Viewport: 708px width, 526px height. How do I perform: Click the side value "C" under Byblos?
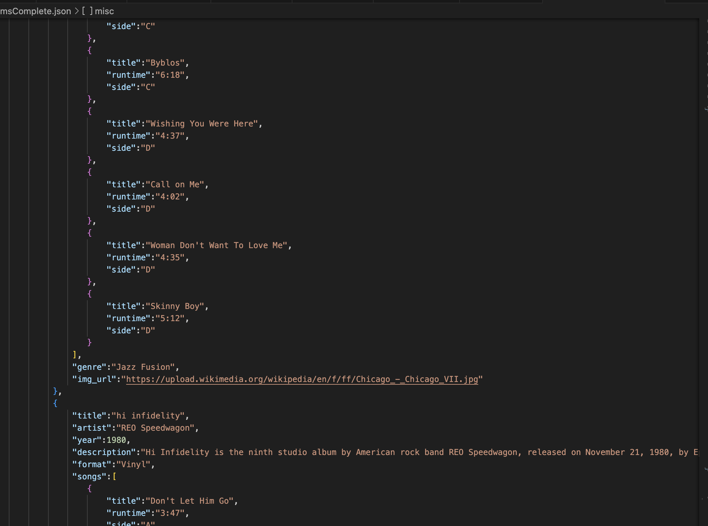pos(148,87)
